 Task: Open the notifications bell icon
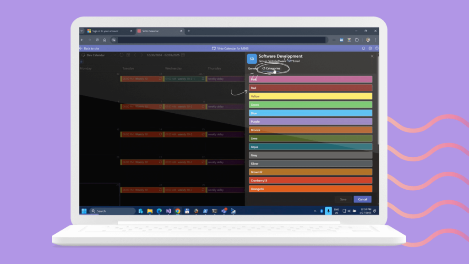(x=363, y=48)
